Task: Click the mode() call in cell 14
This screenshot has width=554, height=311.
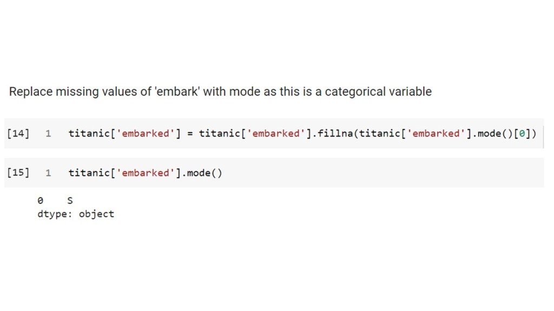Action: pyautogui.click(x=492, y=133)
